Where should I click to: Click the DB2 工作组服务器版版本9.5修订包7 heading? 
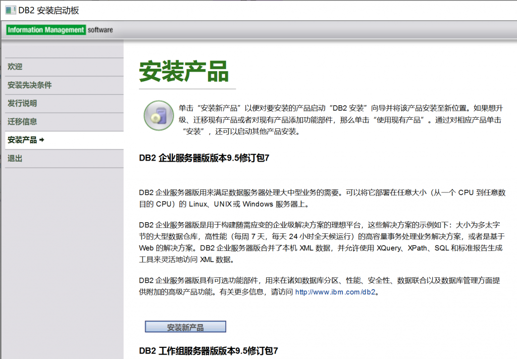209,351
